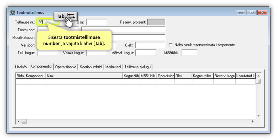277x140 pixels.
Task: Click the Kasutatud column header
Action: coord(245,76)
